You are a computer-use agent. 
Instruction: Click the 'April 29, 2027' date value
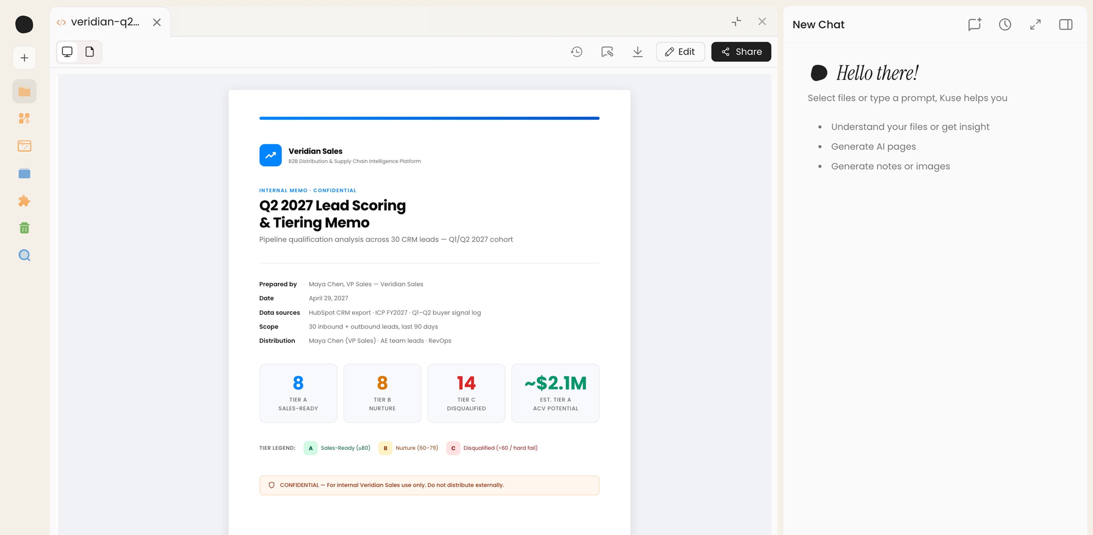(328, 298)
